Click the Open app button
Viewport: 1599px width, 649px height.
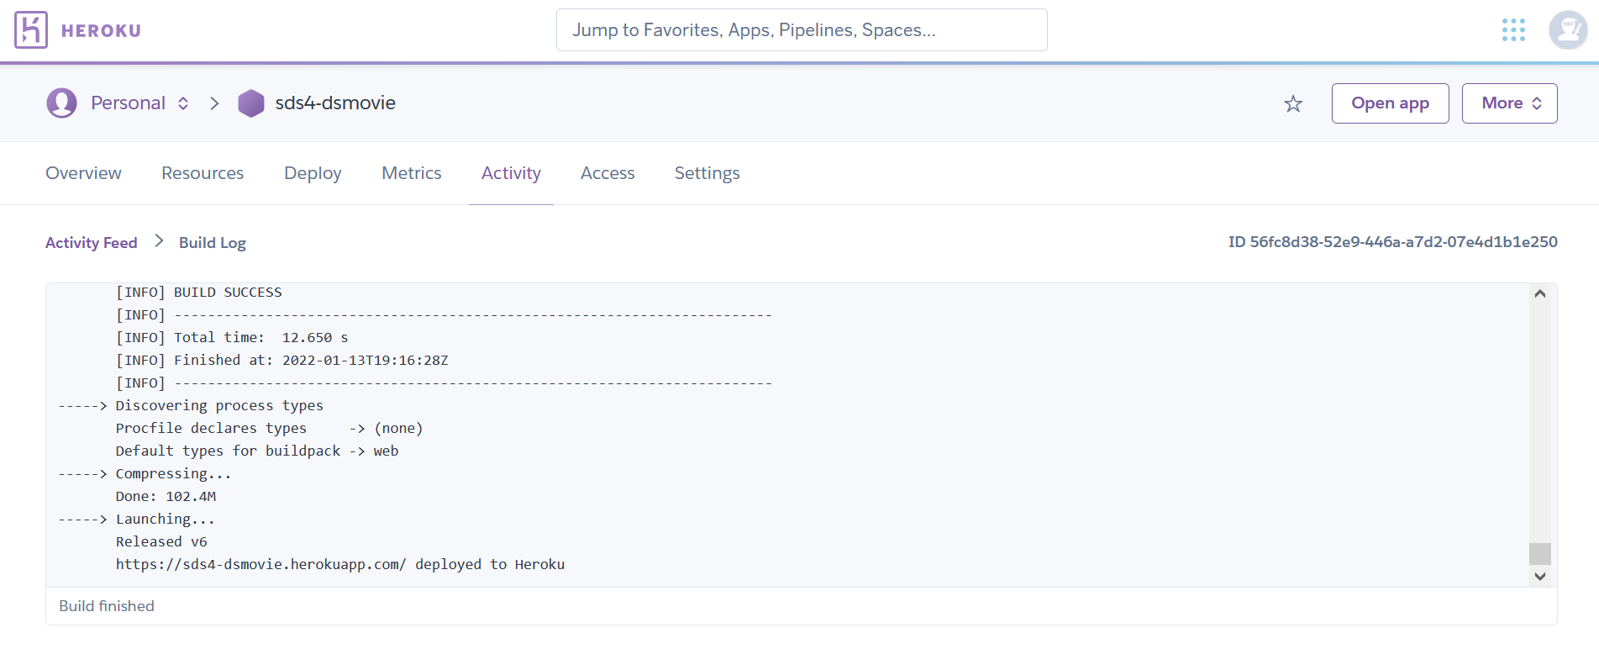coord(1390,103)
